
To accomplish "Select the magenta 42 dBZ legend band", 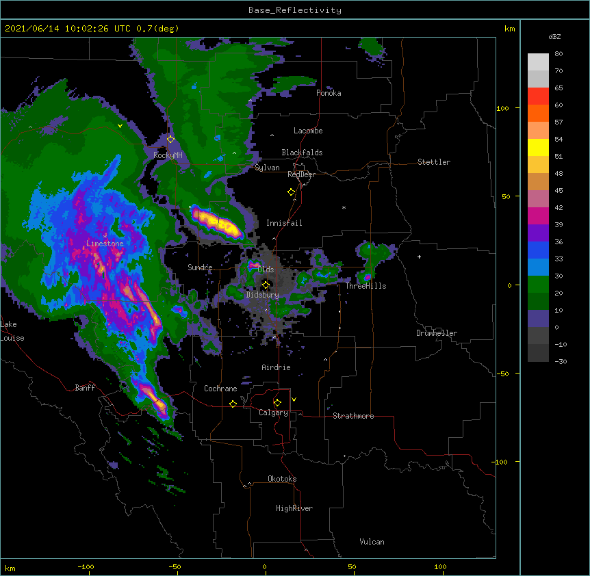I will tap(538, 215).
